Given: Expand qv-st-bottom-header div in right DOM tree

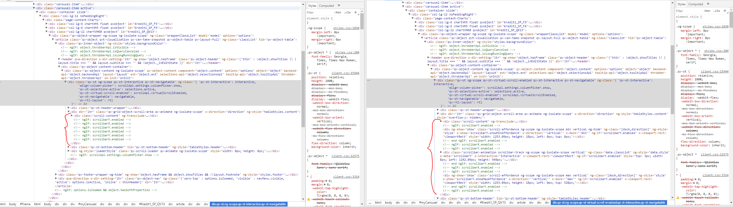Looking at the screenshot, I should pos(438,198).
